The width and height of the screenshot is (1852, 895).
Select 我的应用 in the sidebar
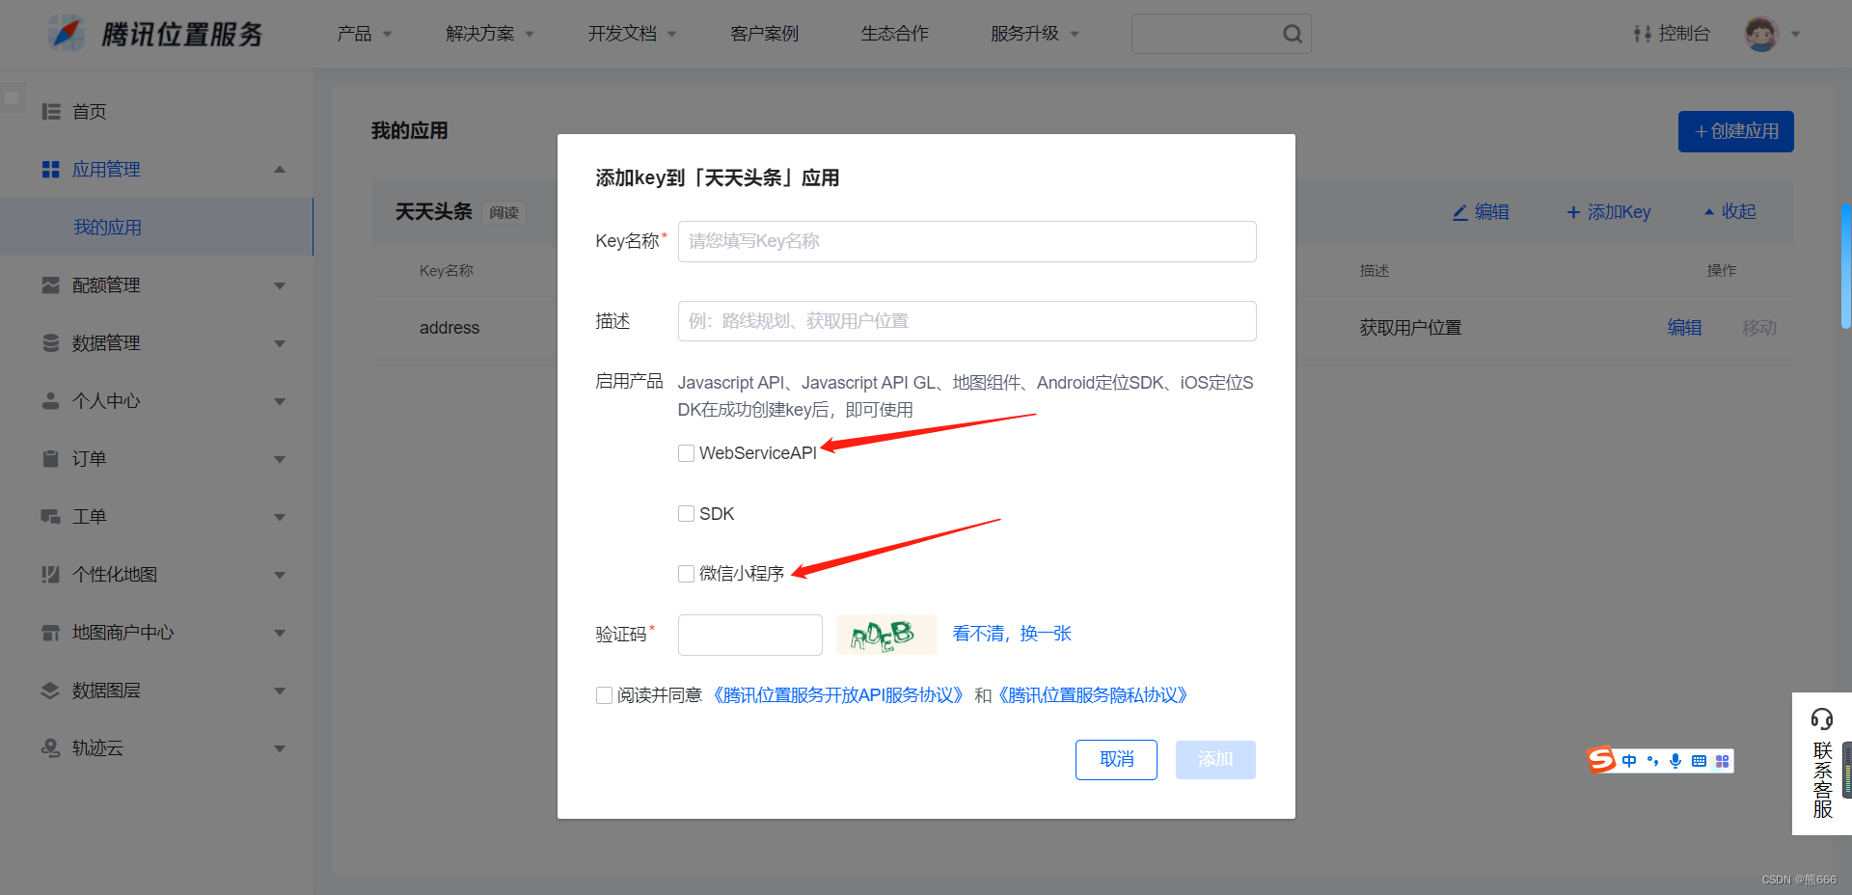[x=156, y=227]
